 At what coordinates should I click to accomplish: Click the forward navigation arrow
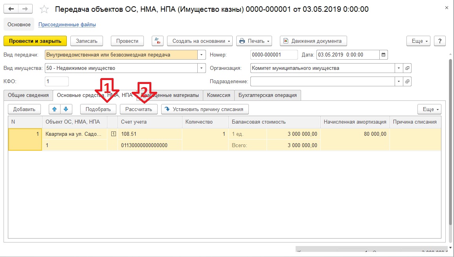(25, 9)
